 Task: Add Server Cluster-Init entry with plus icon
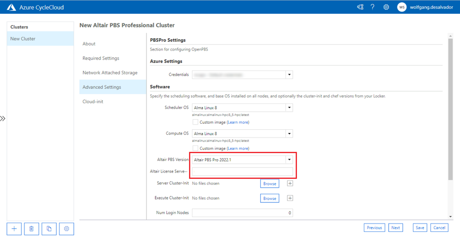290,183
